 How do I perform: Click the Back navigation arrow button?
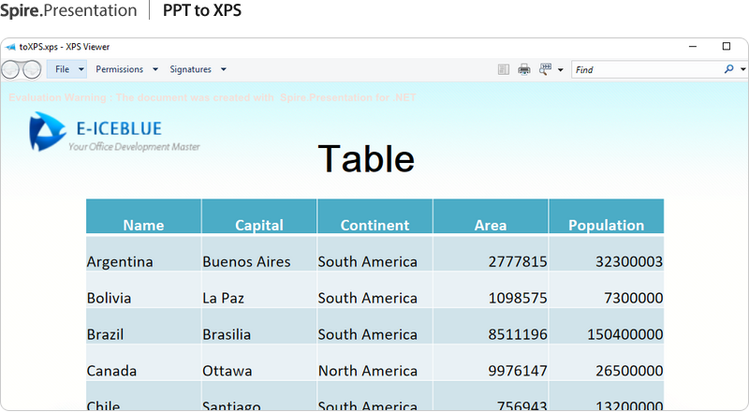coord(10,69)
